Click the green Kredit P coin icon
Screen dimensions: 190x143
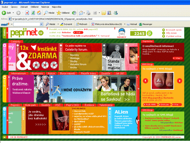click(x=149, y=34)
